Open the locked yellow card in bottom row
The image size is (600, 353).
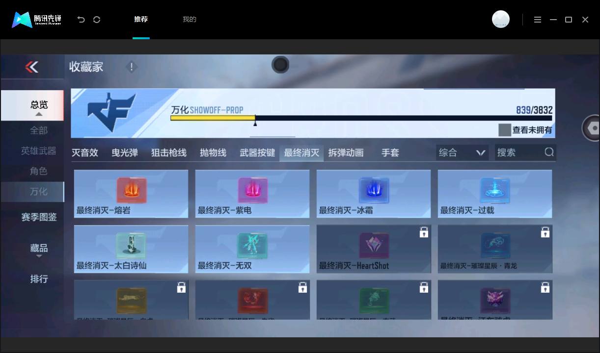[x=131, y=300]
